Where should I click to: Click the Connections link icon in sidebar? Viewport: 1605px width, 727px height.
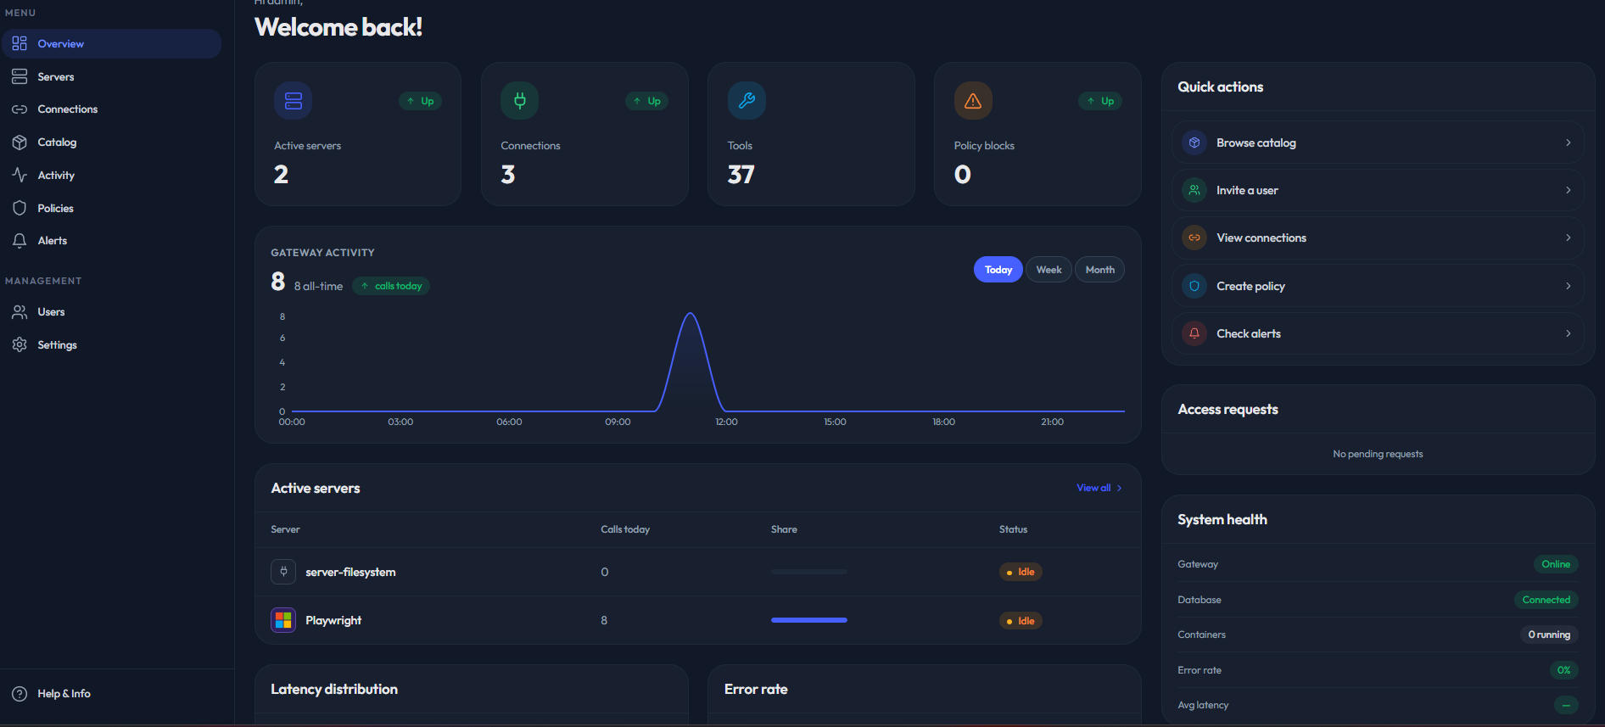20,109
